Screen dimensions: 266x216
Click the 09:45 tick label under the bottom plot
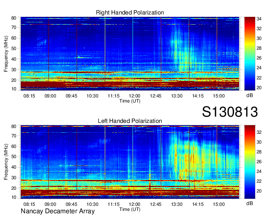tap(72, 204)
